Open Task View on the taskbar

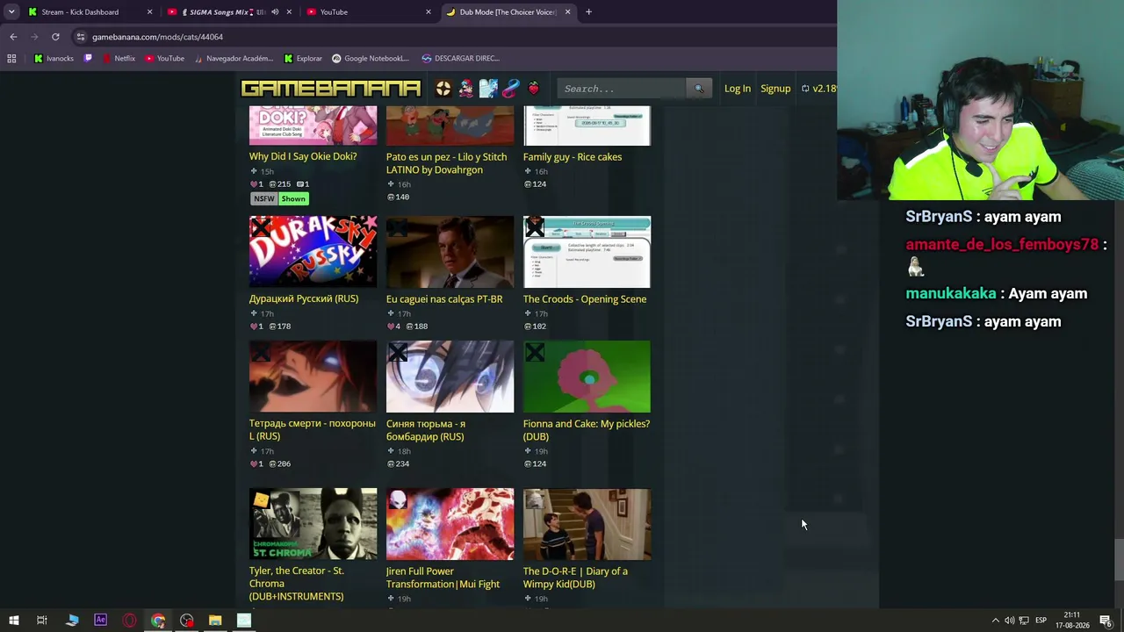41,621
